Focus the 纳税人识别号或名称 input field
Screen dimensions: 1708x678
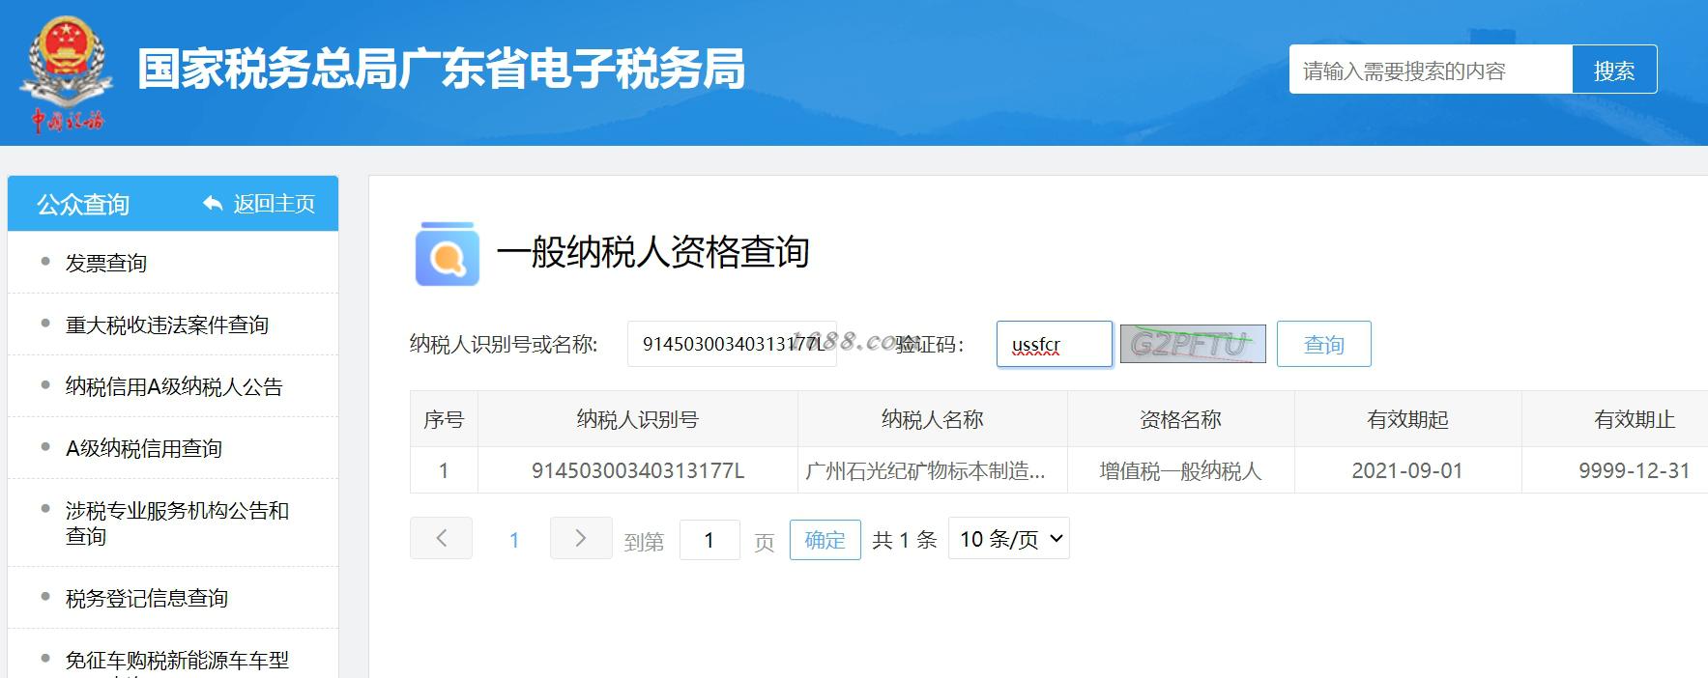(x=732, y=344)
